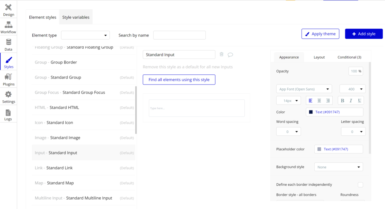Click the Apply theme button
Viewport: 385px width, 209px height.
[320, 34]
